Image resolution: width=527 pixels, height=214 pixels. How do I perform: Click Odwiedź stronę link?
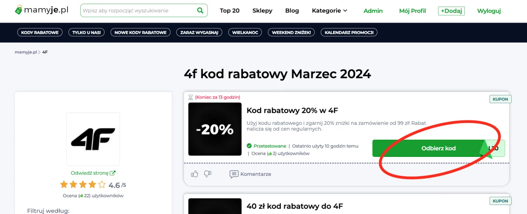pos(93,173)
